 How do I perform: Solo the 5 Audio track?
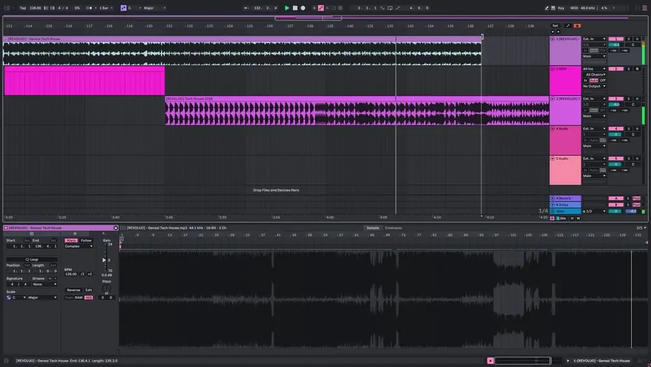coord(629,159)
